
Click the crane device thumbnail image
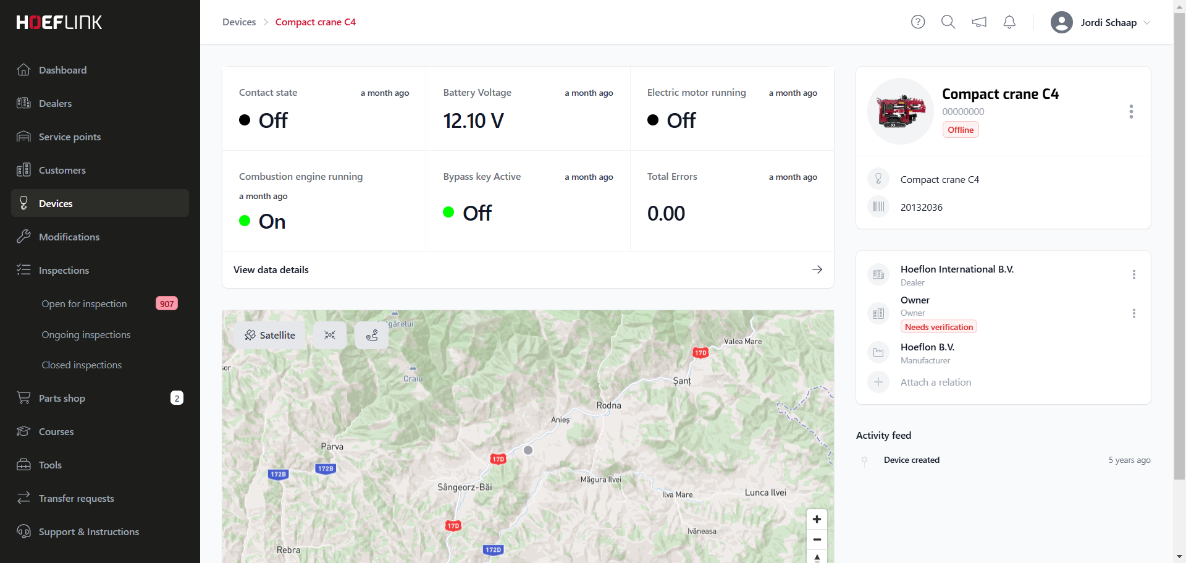coord(901,111)
